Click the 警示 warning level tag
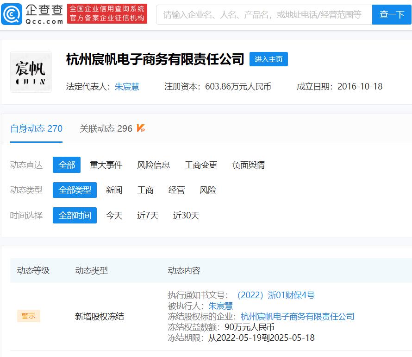 (x=29, y=316)
